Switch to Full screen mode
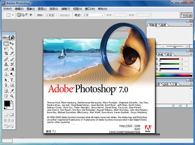The image size is (195, 145). [x=12, y=120]
